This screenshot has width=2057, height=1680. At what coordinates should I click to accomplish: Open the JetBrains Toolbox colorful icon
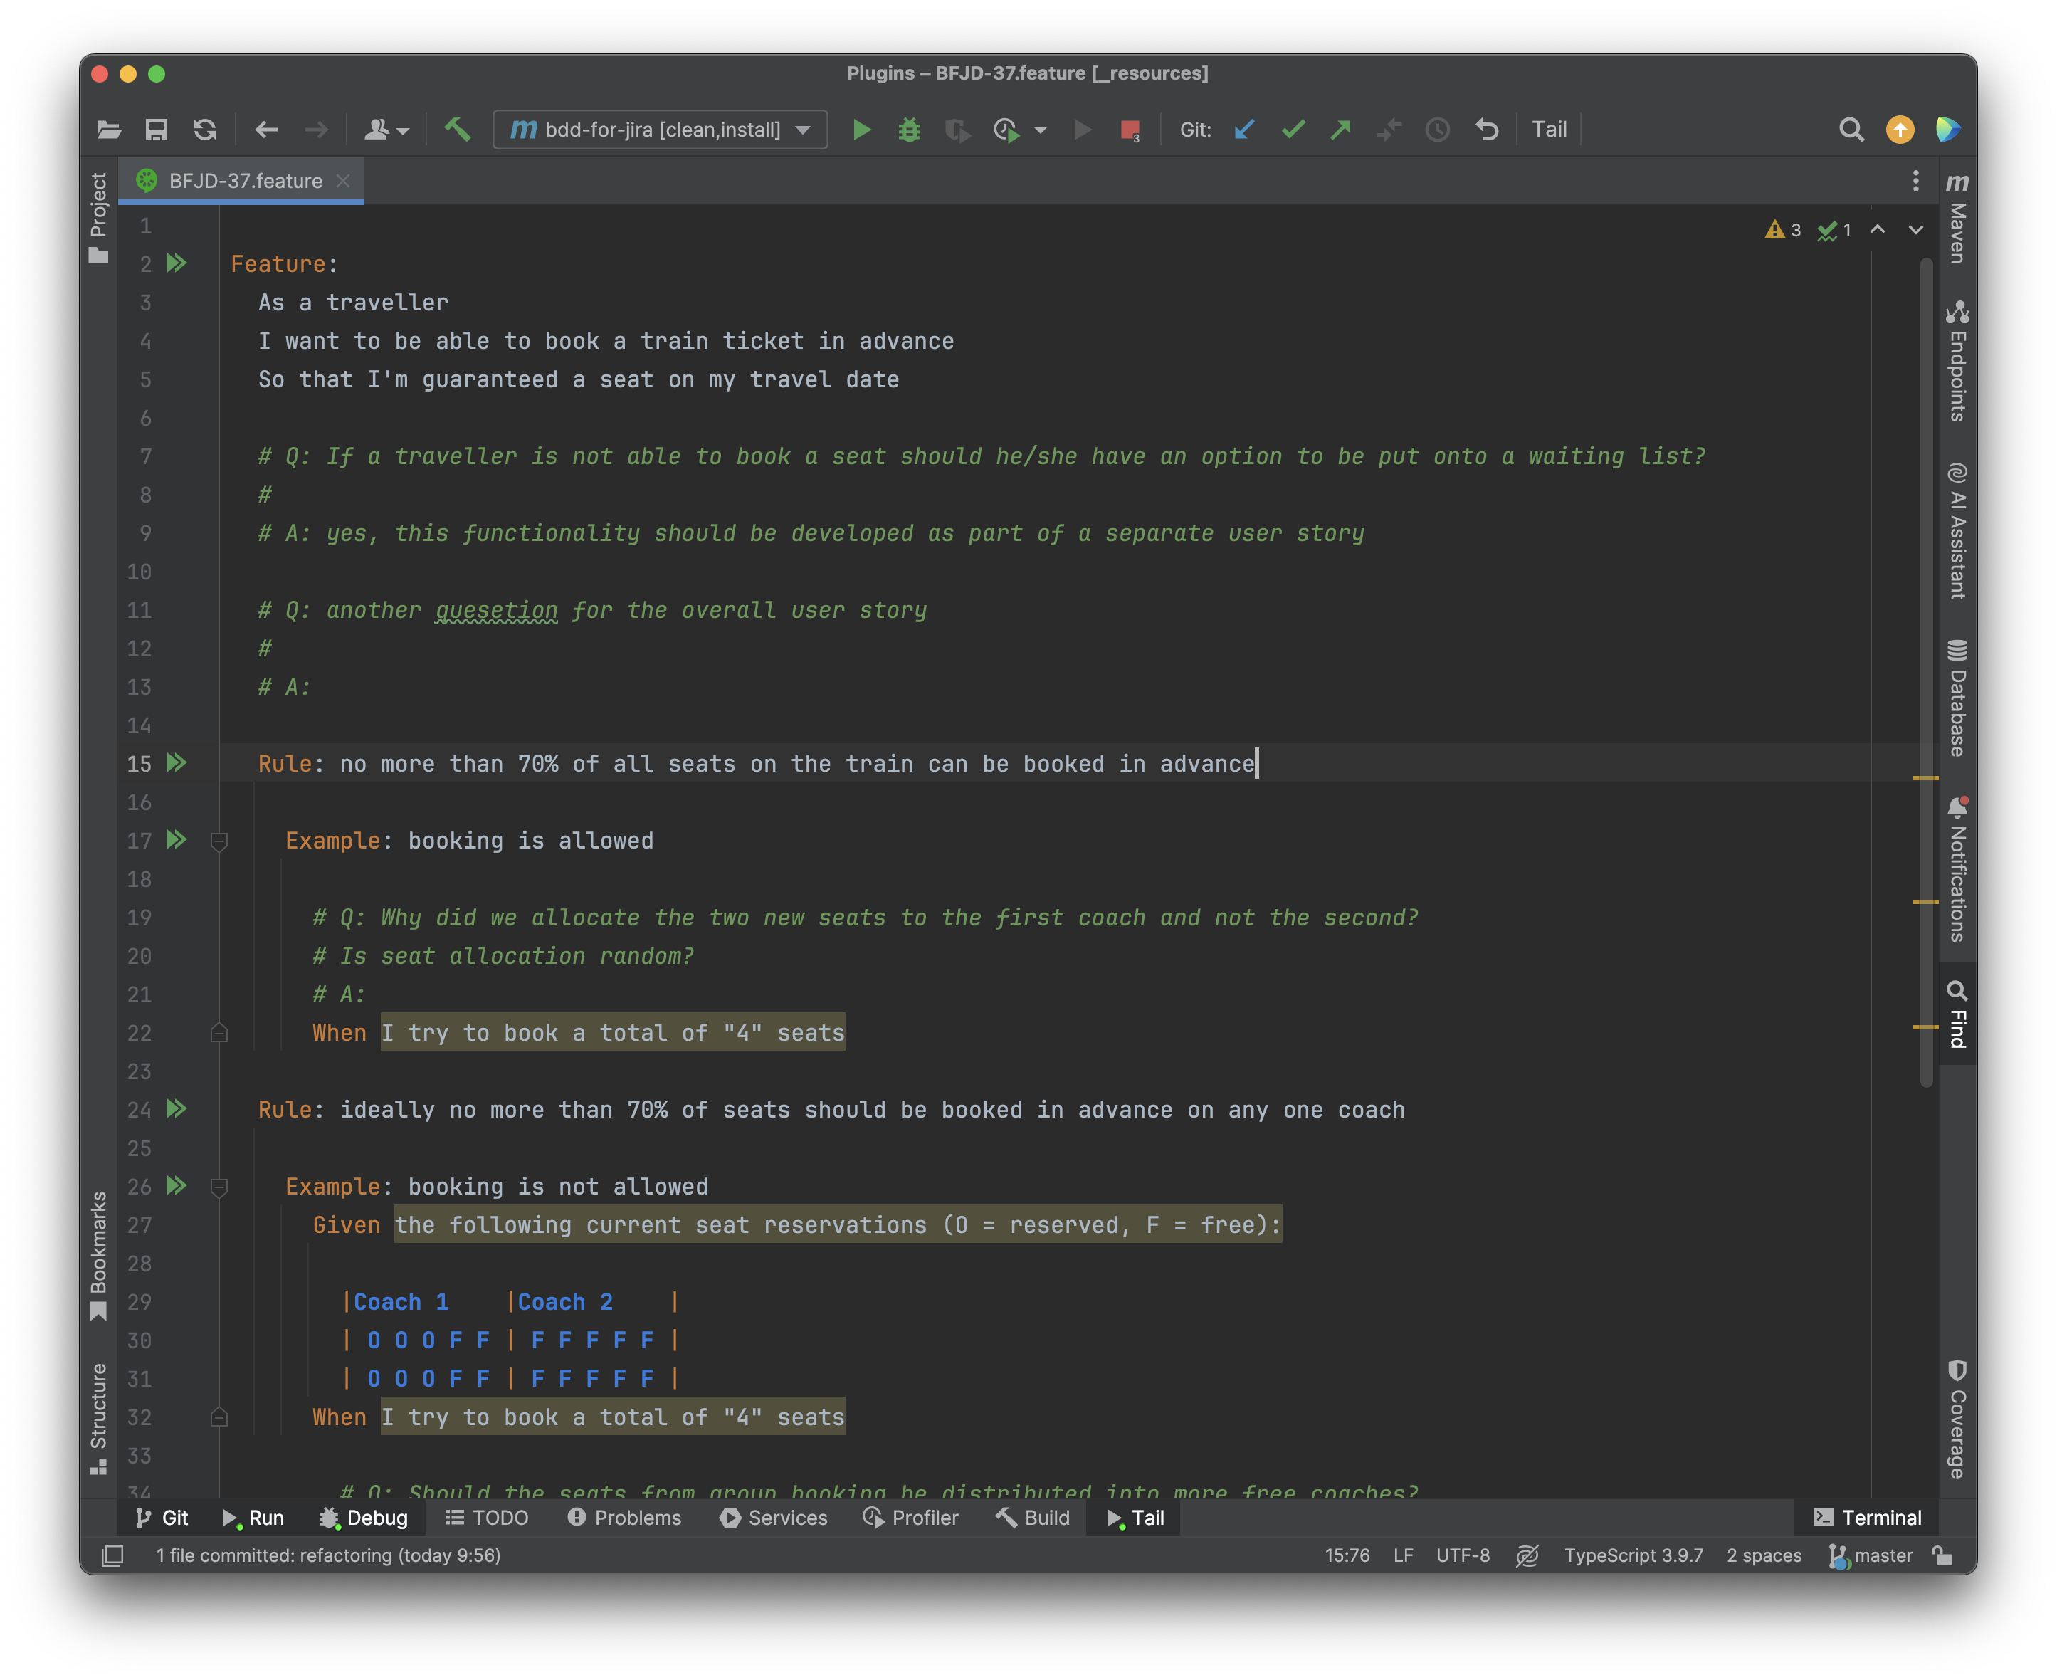1949,130
